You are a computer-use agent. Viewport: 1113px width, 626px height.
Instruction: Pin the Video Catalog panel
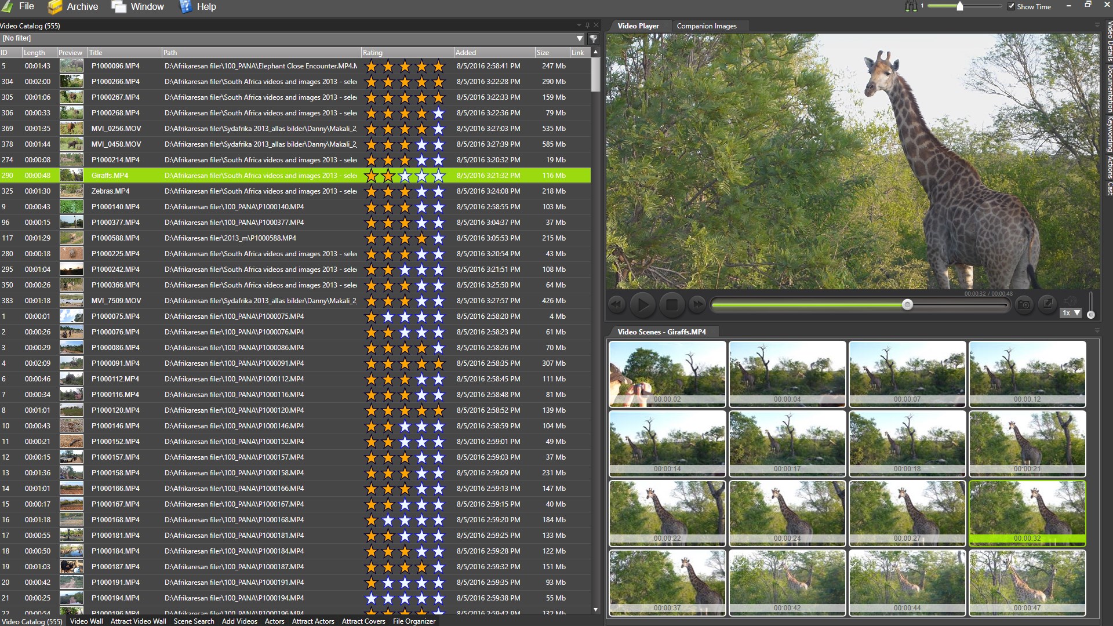pos(587,26)
